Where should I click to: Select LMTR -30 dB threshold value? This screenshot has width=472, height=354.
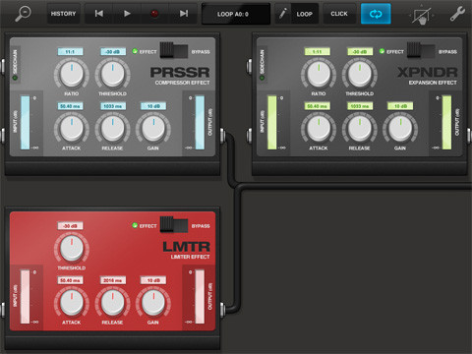[x=70, y=226]
